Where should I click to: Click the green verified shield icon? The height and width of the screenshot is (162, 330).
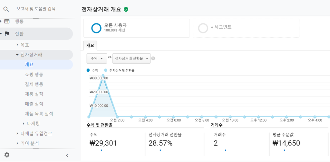click(126, 9)
